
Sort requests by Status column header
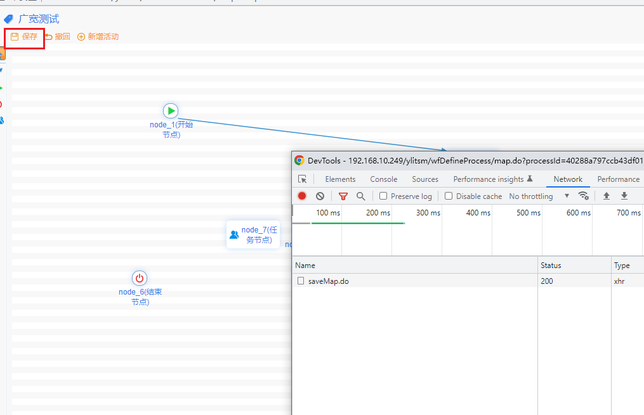(574, 265)
